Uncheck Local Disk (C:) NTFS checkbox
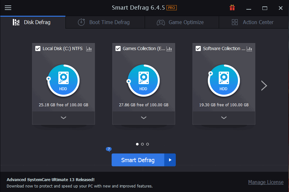This screenshot has height=192, width=289. (x=38, y=48)
